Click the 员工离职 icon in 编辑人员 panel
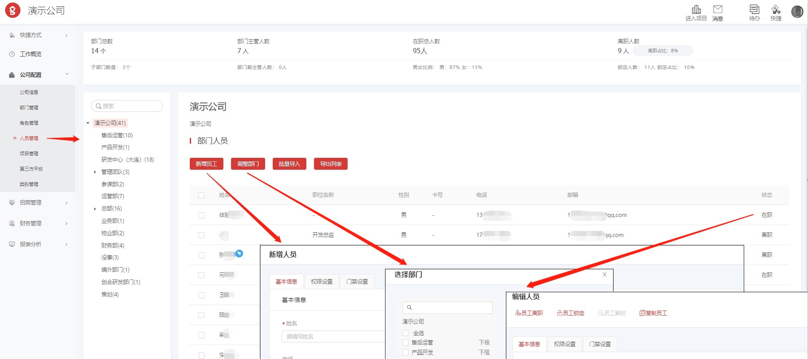Viewport: 808px width, 359px height. click(518, 313)
